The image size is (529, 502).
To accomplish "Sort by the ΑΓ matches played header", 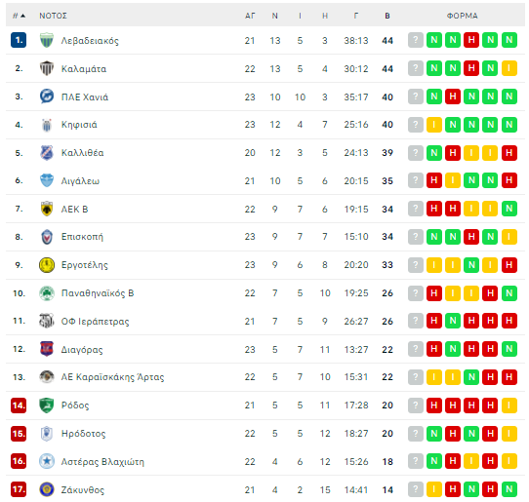I will [x=250, y=16].
